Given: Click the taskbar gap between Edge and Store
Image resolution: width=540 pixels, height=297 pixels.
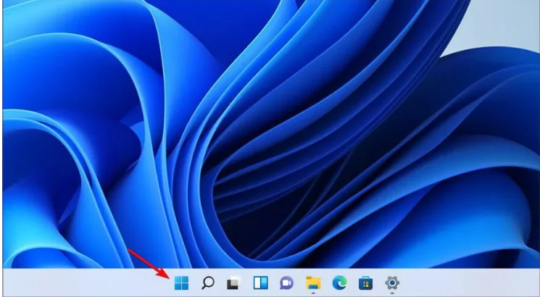Looking at the screenshot, I should click(353, 283).
